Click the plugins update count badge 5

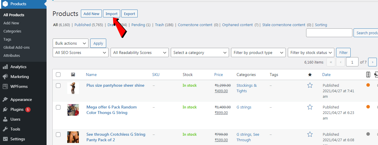[28, 110]
